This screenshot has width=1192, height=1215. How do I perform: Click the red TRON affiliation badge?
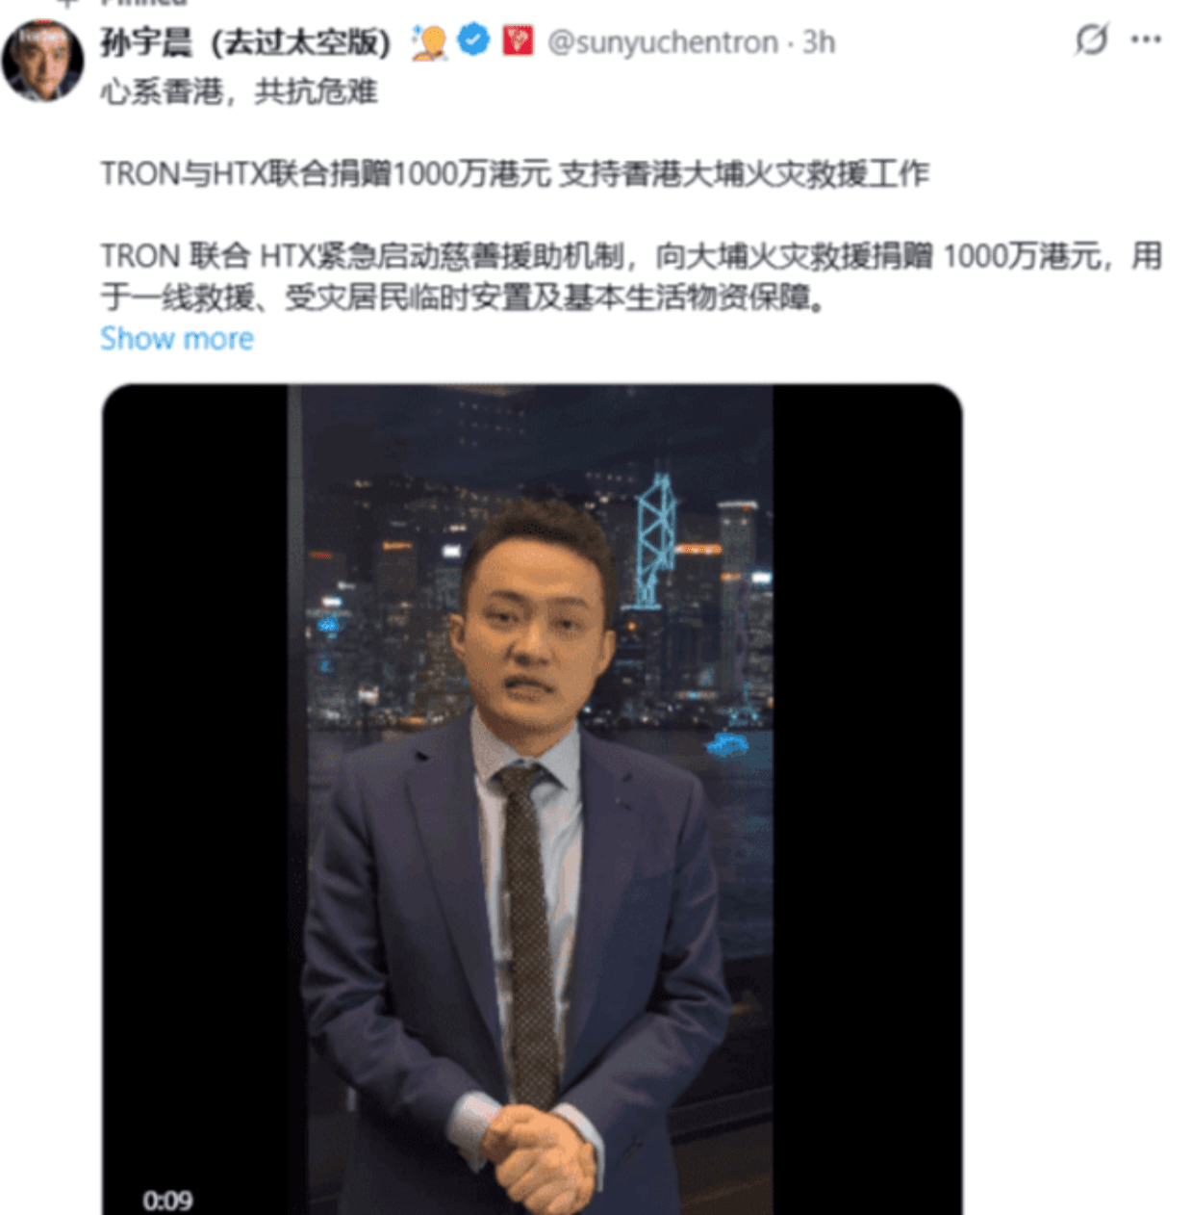[518, 40]
